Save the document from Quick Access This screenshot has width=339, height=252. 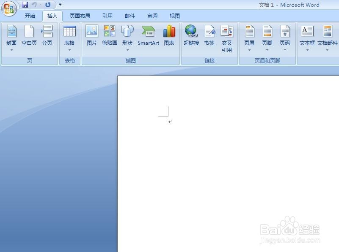click(x=25, y=5)
